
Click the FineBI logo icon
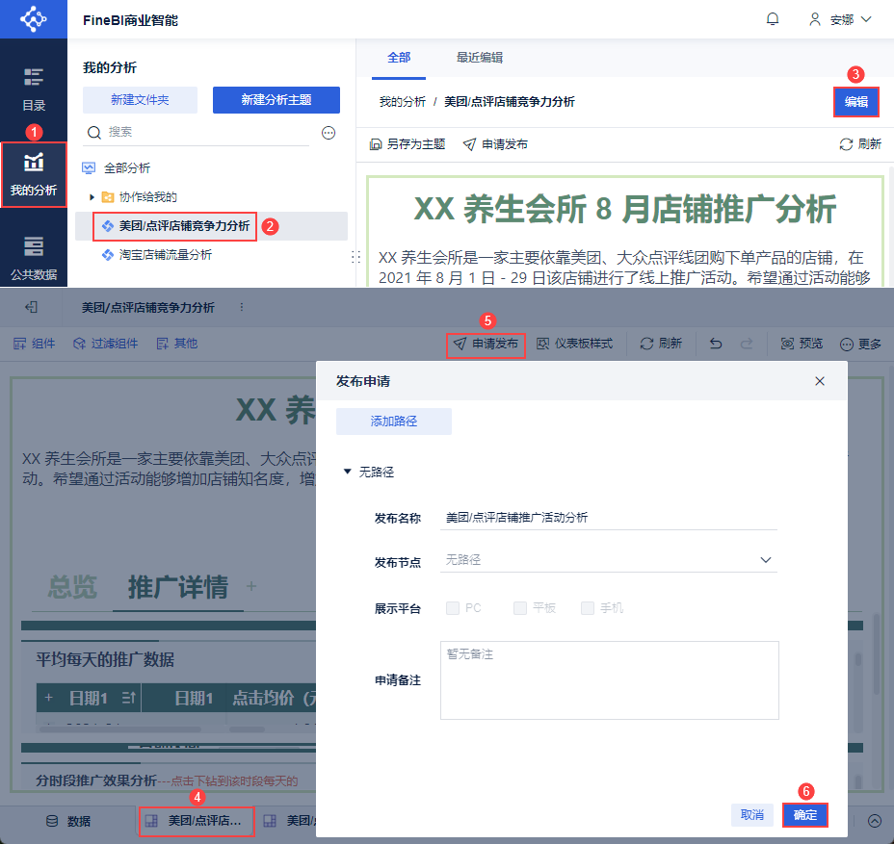coord(33,19)
